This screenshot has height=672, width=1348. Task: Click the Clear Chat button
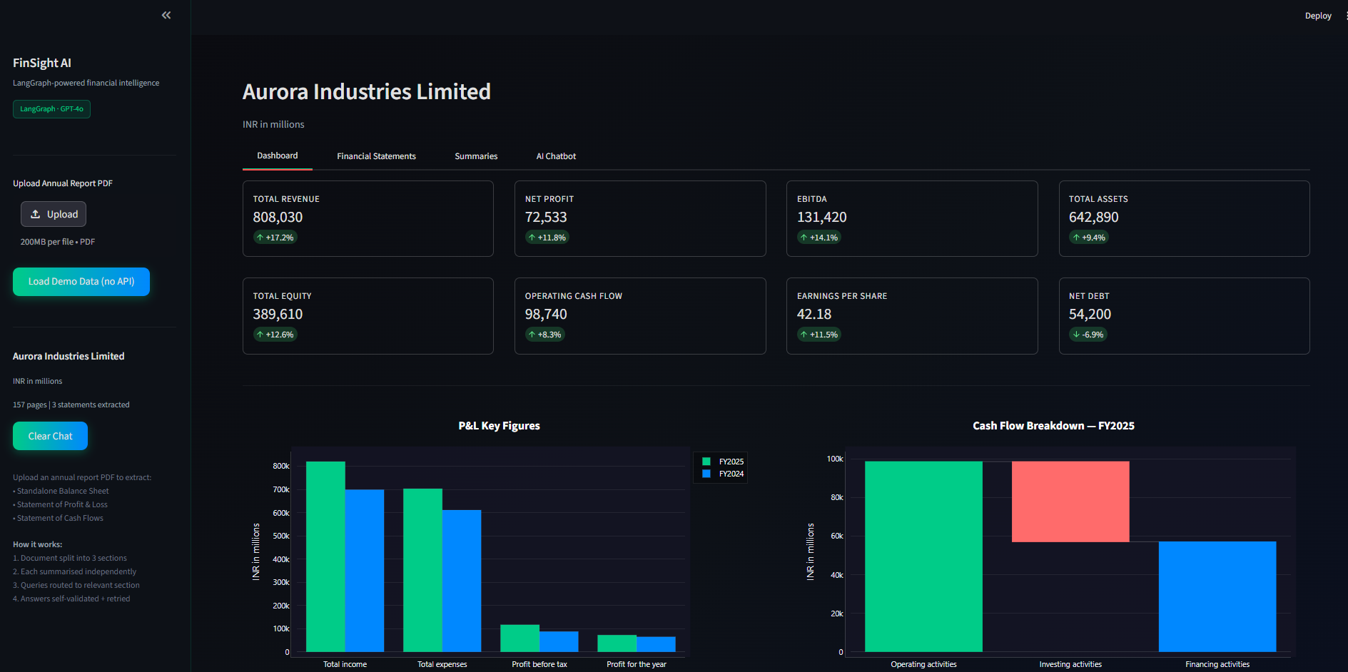click(x=50, y=436)
